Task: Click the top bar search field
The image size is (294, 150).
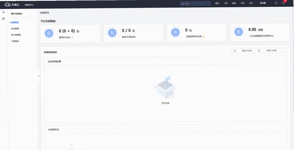Action: [195, 4]
